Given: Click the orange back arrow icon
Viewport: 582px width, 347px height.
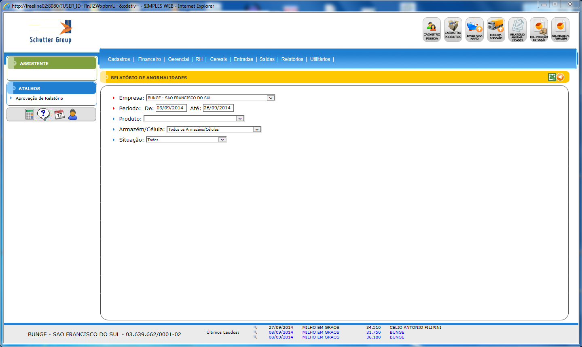Looking at the screenshot, I should [x=560, y=77].
